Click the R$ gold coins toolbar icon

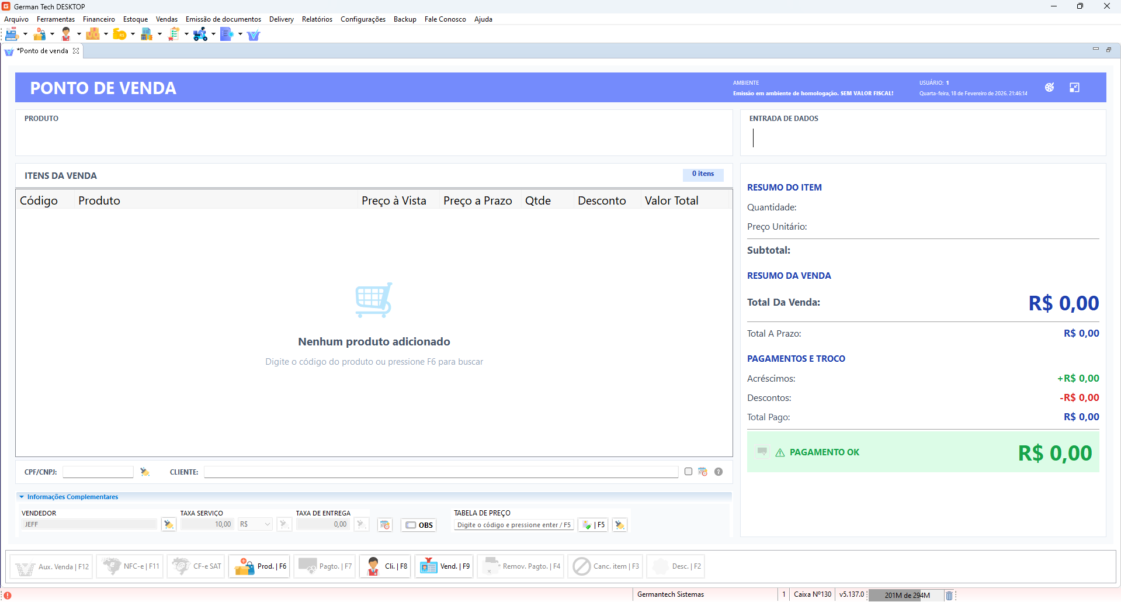pyautogui.click(x=119, y=34)
